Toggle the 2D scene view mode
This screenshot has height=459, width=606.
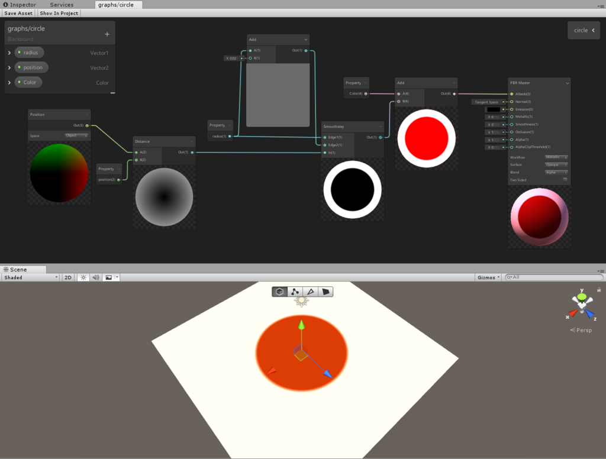coord(68,277)
